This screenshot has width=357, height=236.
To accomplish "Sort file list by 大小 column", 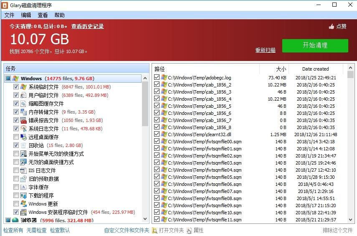I will [281, 69].
